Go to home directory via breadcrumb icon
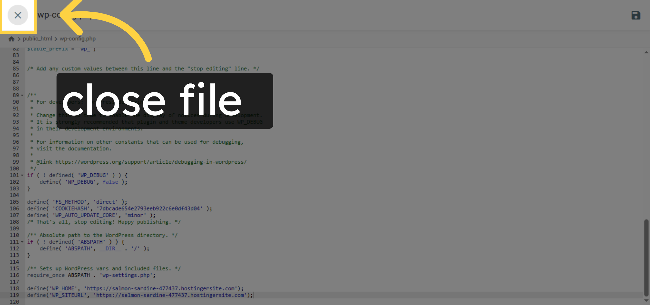 (11, 39)
